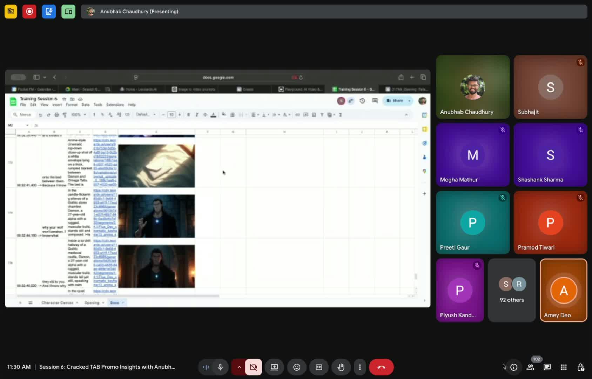
Task: Open the File menu in Sheets
Action: point(23,105)
